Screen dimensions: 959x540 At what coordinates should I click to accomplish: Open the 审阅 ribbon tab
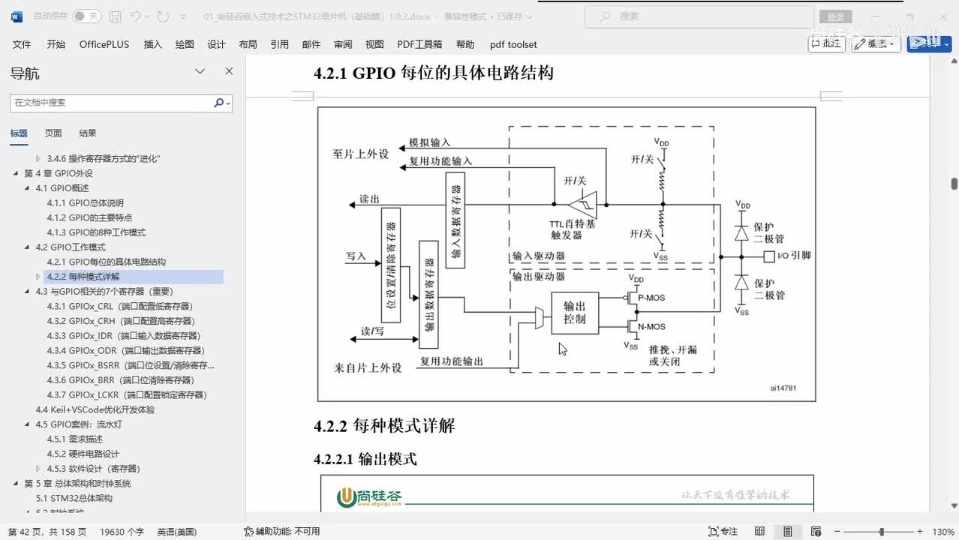pyautogui.click(x=343, y=44)
